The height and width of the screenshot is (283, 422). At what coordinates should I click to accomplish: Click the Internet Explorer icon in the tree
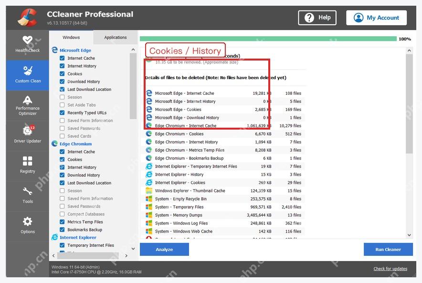54,237
